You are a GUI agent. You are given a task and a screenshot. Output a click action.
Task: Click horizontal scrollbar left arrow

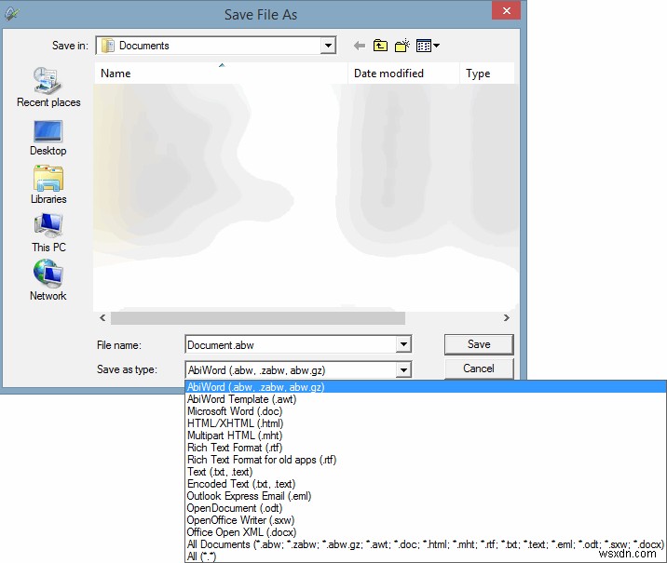coord(102,318)
